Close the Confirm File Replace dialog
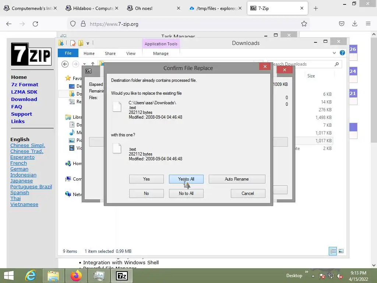 coord(265,66)
